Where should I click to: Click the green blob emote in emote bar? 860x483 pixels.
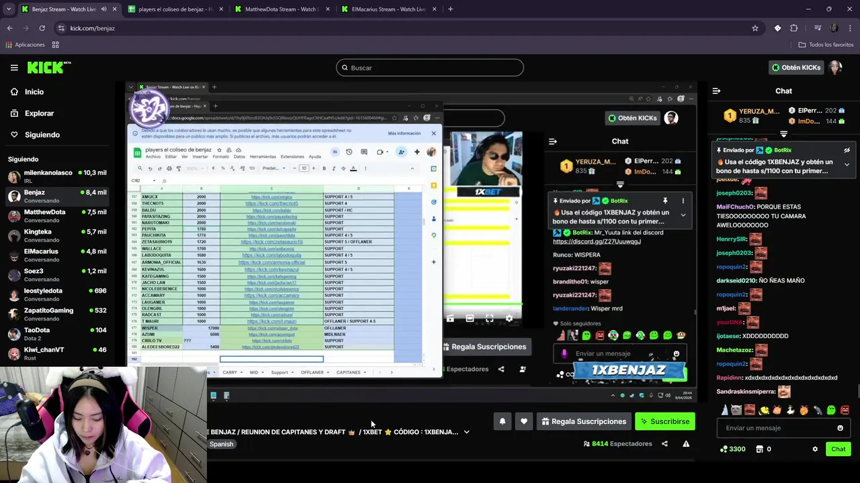pyautogui.click(x=831, y=410)
